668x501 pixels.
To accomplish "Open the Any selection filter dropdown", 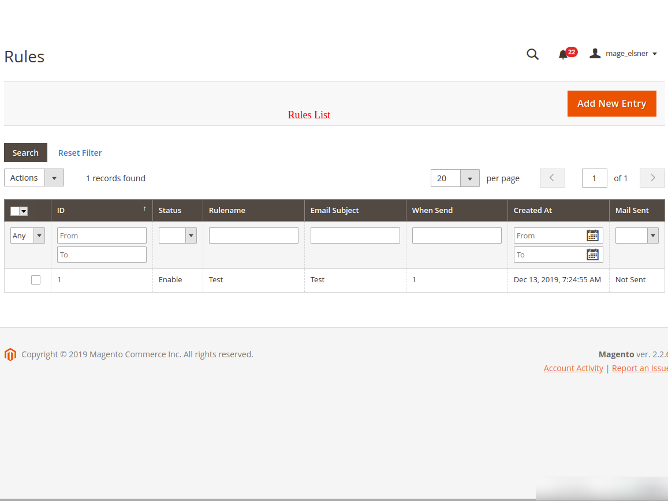I will pos(28,235).
